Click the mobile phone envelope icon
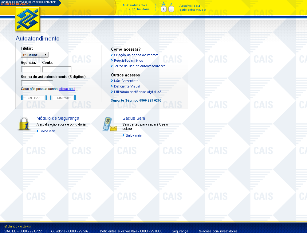 coord(109,124)
